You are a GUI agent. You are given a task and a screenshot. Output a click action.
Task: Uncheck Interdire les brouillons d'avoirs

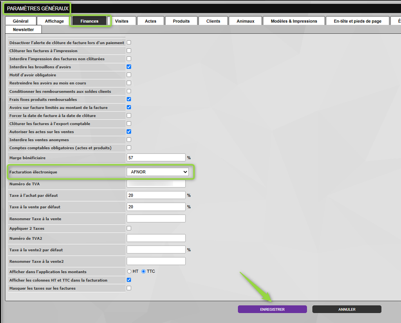point(129,67)
